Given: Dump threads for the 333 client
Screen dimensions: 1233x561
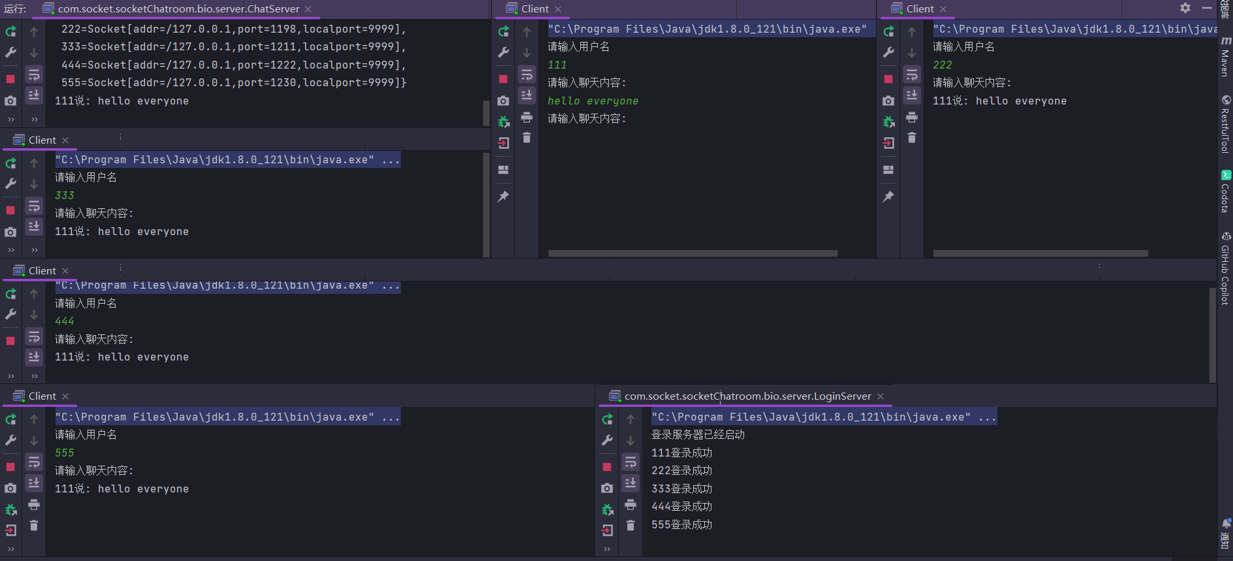Looking at the screenshot, I should [x=10, y=232].
